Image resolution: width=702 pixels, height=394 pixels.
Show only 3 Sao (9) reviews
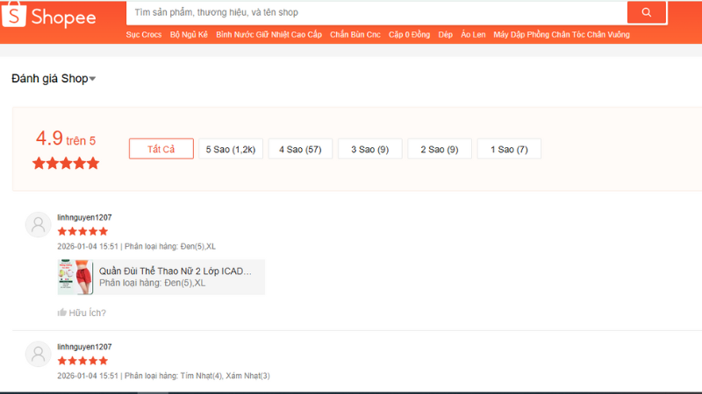pos(369,149)
